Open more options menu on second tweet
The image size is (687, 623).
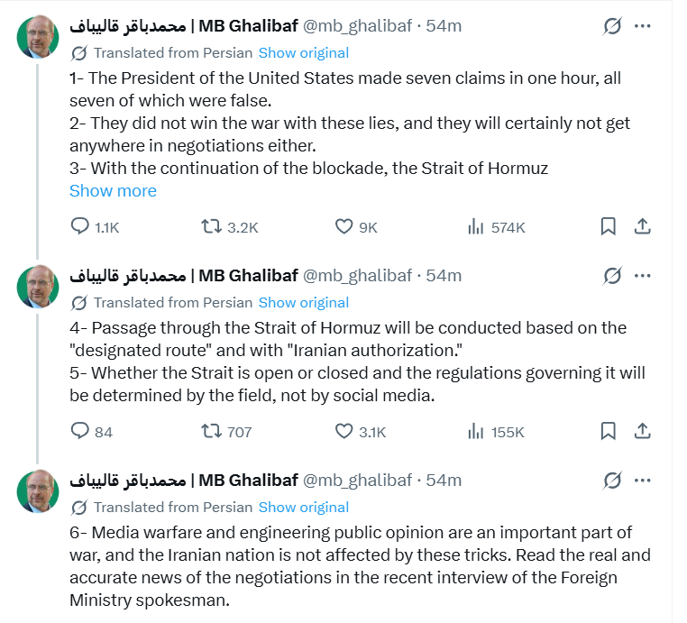[642, 276]
